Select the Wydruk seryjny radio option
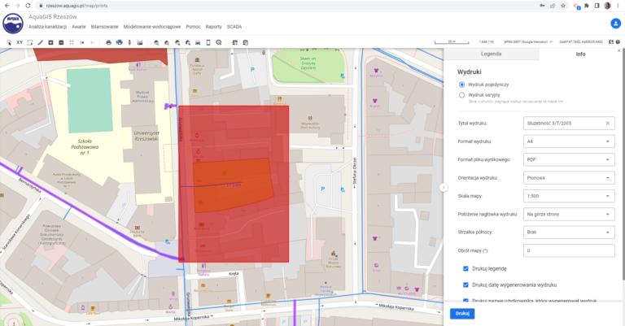 pos(462,94)
